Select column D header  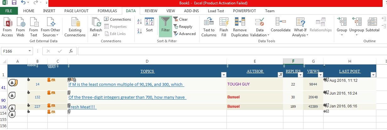(x=147, y=61)
